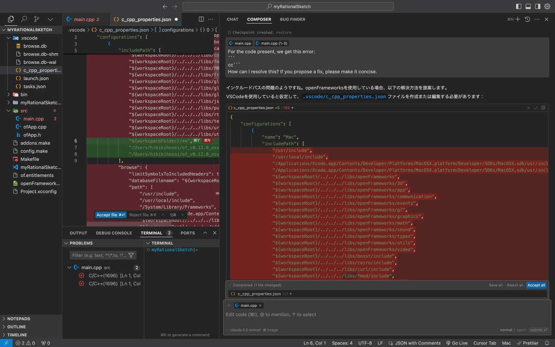Open the Source Control view icon
The width and height of the screenshot is (555, 347).
pos(37,19)
